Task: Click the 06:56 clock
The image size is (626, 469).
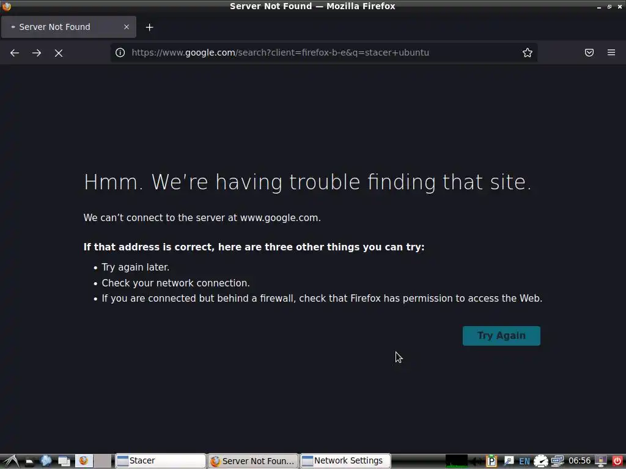Action: point(580,461)
